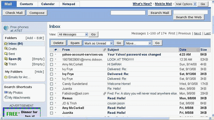Click the Drafts folder icon
Screen dimensions: 214x120
pos(6,48)
